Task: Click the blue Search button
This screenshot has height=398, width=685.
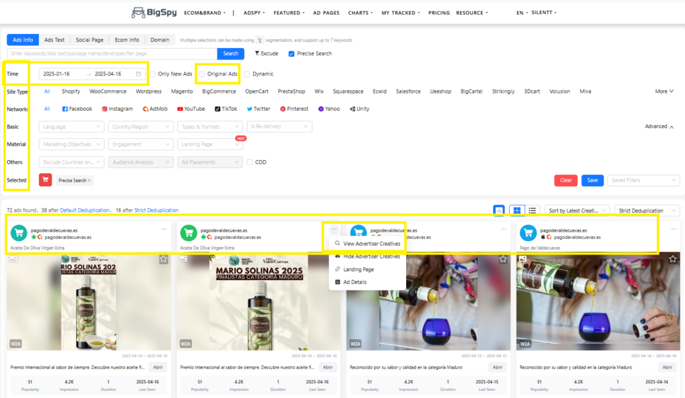Action: [x=231, y=53]
